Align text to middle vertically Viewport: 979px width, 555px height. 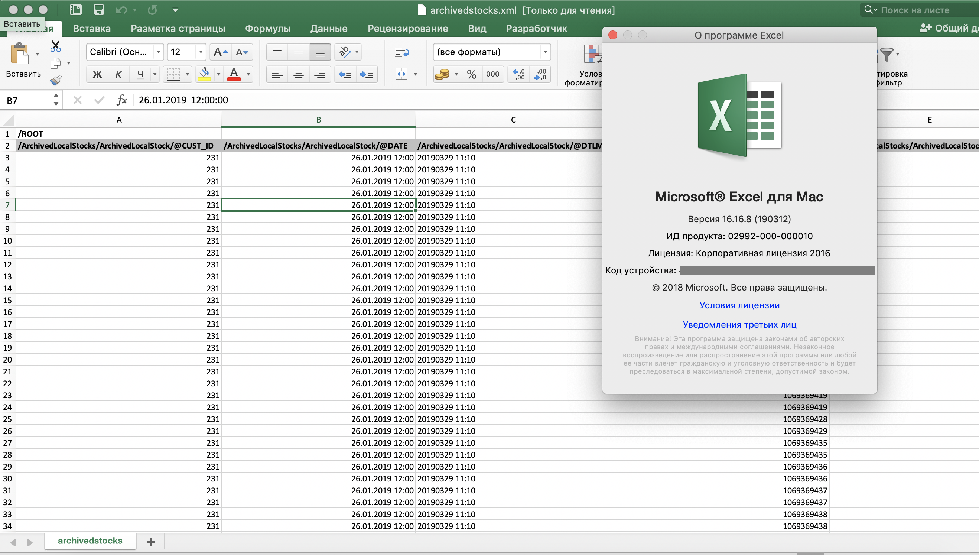(x=298, y=52)
